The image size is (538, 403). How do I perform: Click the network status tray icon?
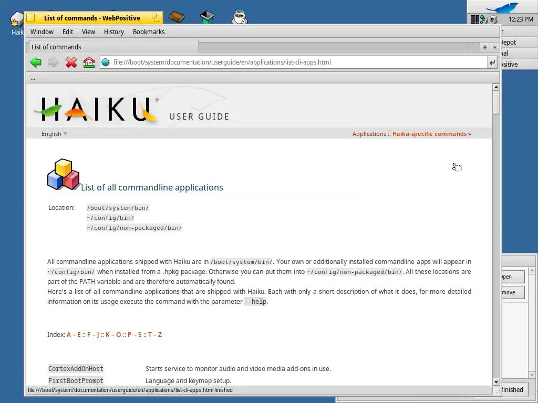(x=484, y=19)
